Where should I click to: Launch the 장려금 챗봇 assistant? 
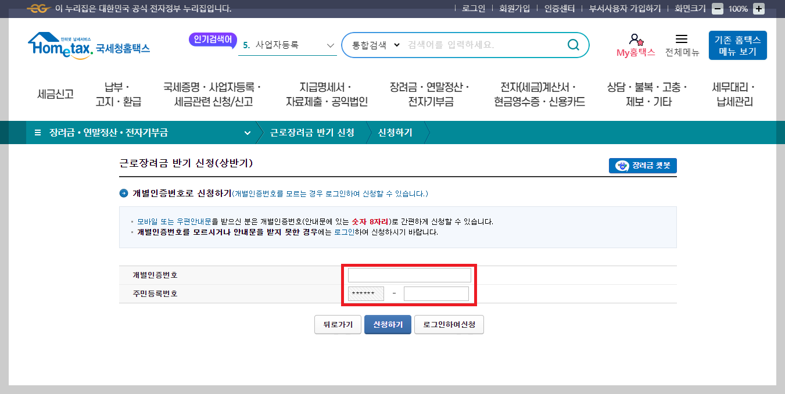pos(642,166)
